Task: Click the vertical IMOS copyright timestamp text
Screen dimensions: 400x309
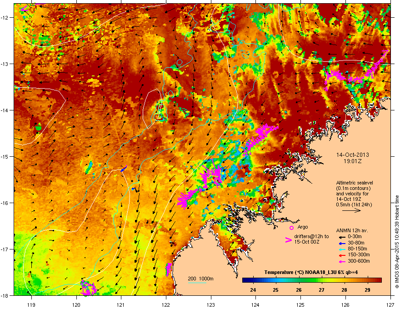Action: click(397, 242)
